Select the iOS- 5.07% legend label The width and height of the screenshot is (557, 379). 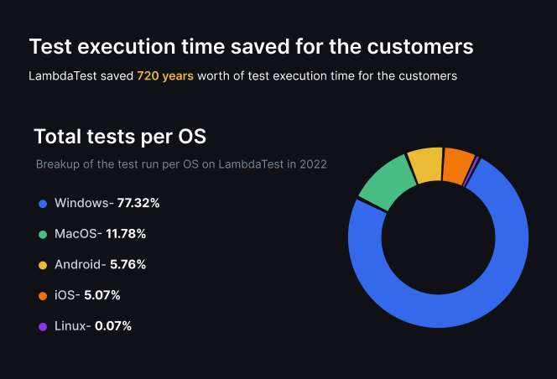(87, 295)
